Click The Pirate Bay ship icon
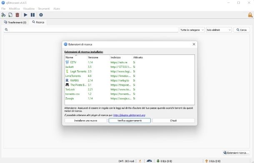Image resolution: width=254 pixels, height=163 pixels. [67, 85]
